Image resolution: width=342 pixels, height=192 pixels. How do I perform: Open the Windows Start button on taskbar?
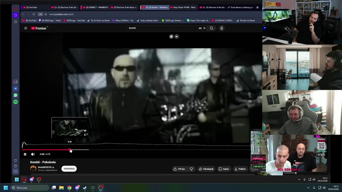point(6,188)
